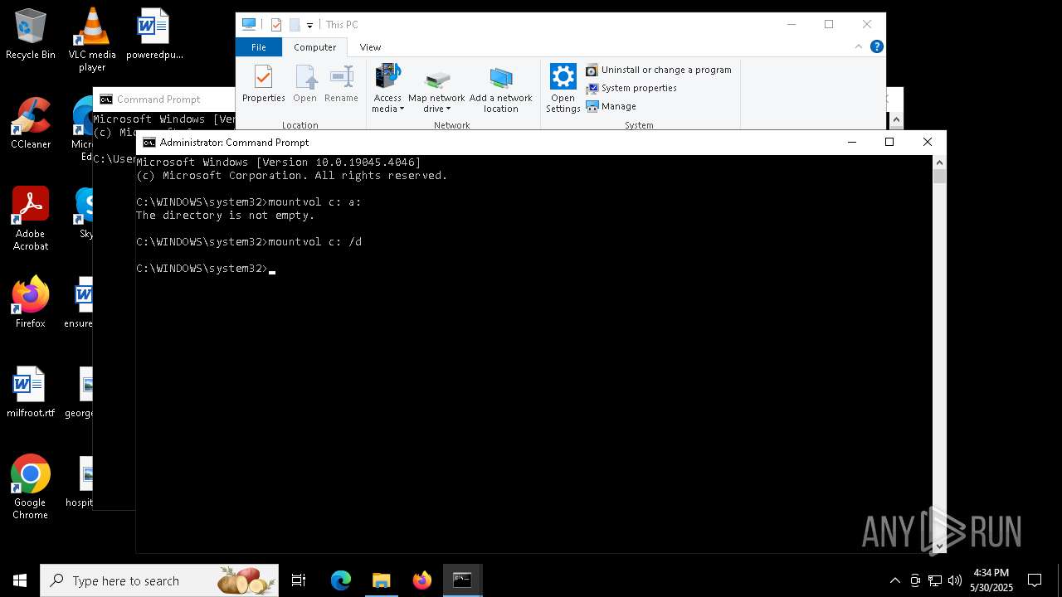
Task: Click 'The directory is not empty.' line
Action: pos(226,216)
